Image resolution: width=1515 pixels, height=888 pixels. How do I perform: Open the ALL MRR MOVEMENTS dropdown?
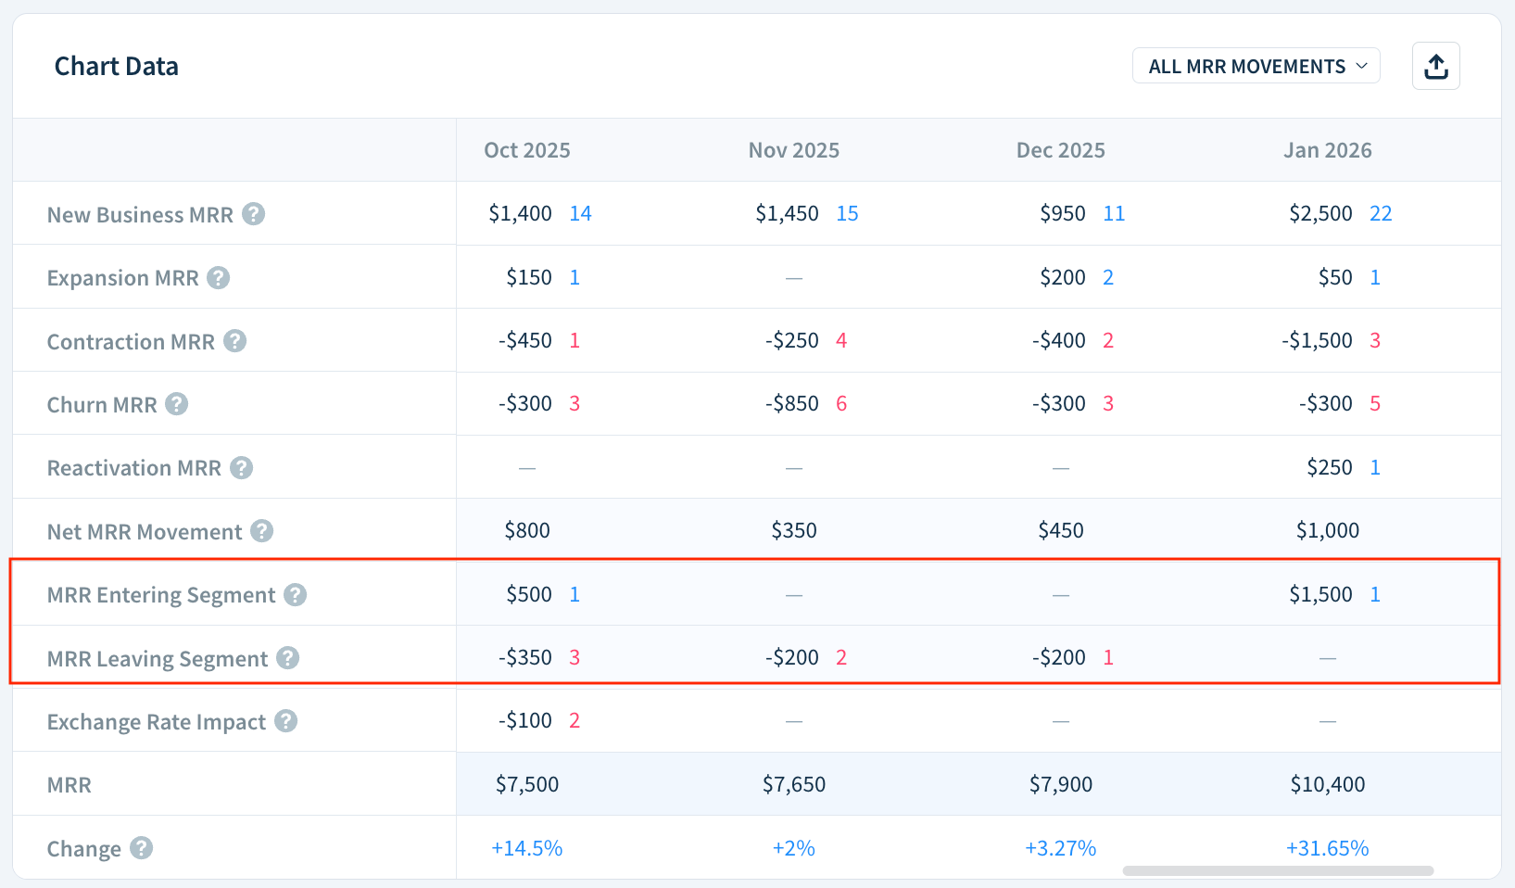click(1256, 65)
